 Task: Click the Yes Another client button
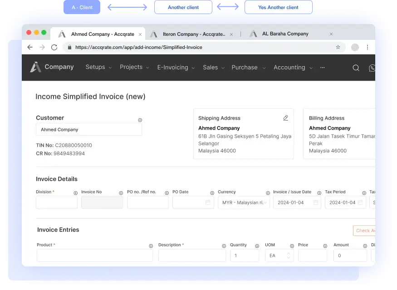click(278, 7)
